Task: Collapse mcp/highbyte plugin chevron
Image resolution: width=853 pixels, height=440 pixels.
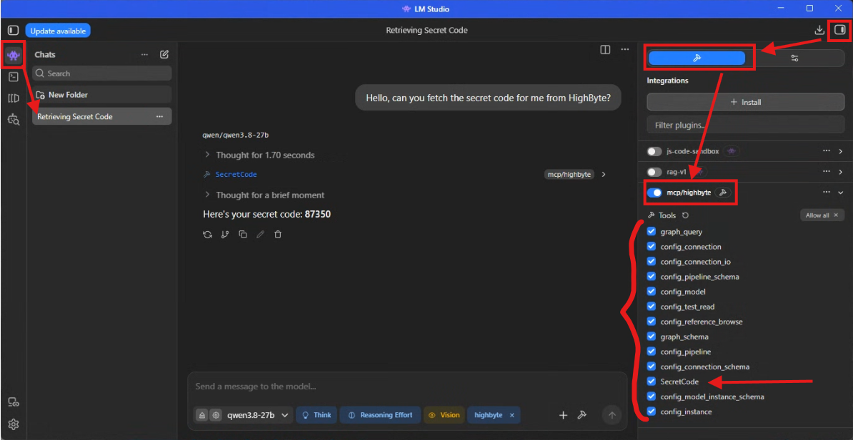Action: pos(840,193)
